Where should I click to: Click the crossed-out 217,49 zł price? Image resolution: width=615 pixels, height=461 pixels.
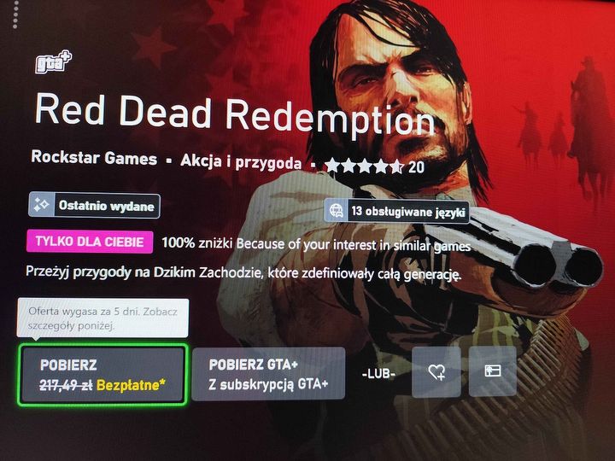click(66, 386)
